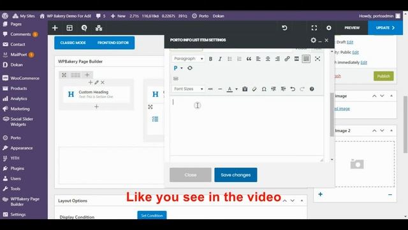Click the undo icon in the top navbar
Screen dimensions: 408x230
(284, 28)
